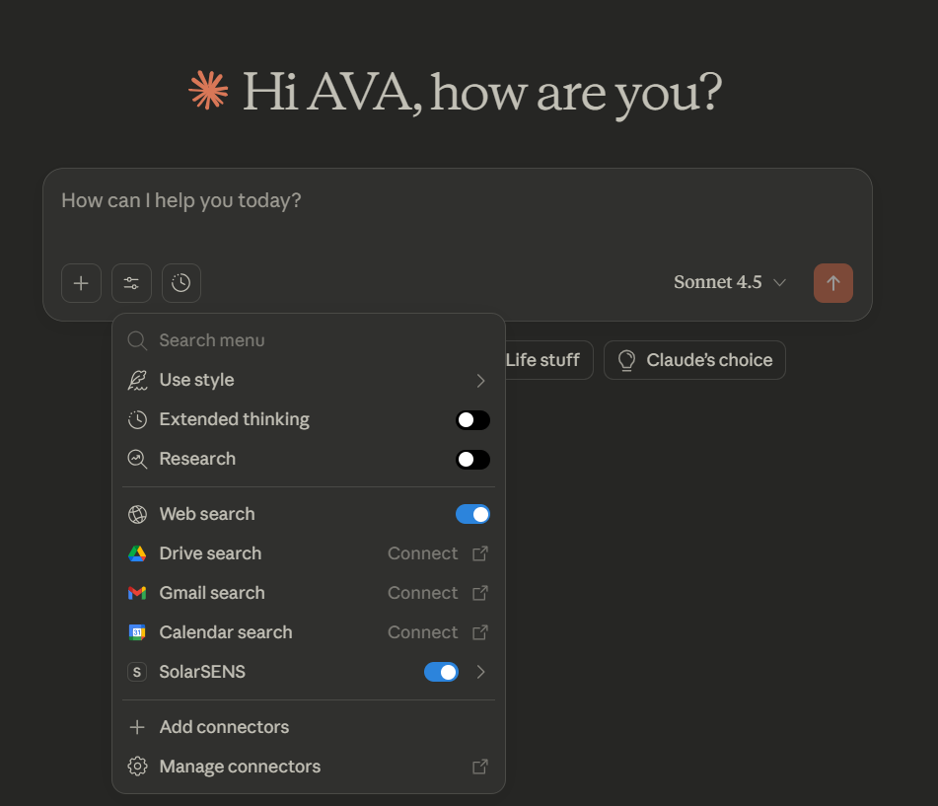The height and width of the screenshot is (806, 938).
Task: Click the extended thinking clock icon in chat box
Action: click(180, 283)
